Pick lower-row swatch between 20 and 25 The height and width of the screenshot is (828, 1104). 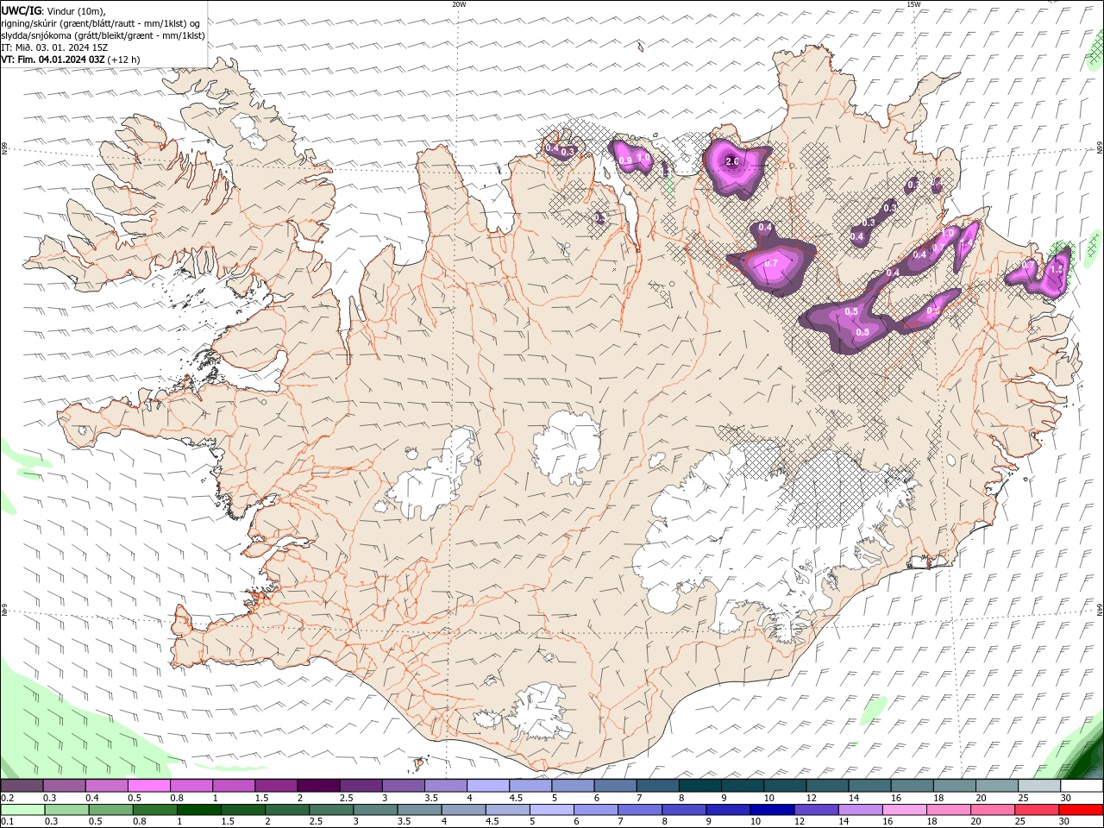(994, 810)
